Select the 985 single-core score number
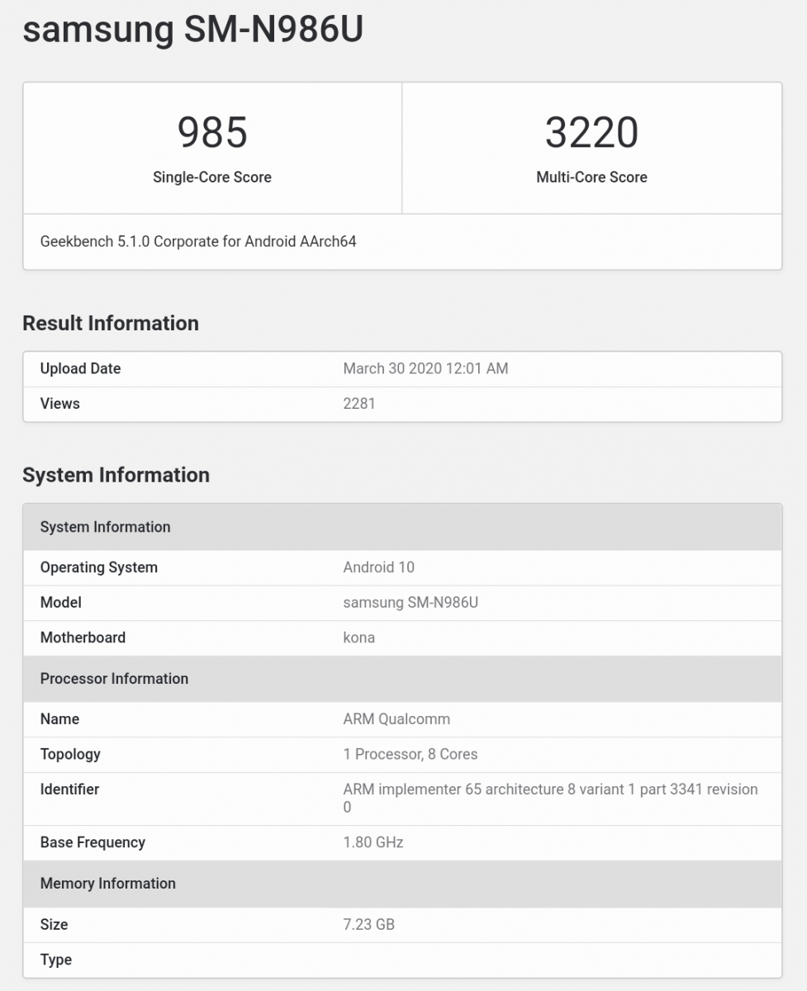This screenshot has width=807, height=991. [212, 132]
